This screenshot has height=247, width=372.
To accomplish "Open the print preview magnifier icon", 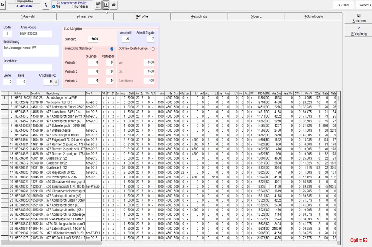I will (106, 5).
